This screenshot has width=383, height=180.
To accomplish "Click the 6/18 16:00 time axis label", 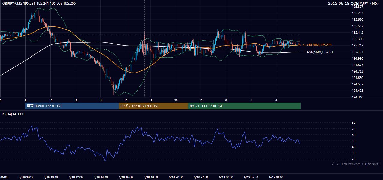I will (126, 177).
